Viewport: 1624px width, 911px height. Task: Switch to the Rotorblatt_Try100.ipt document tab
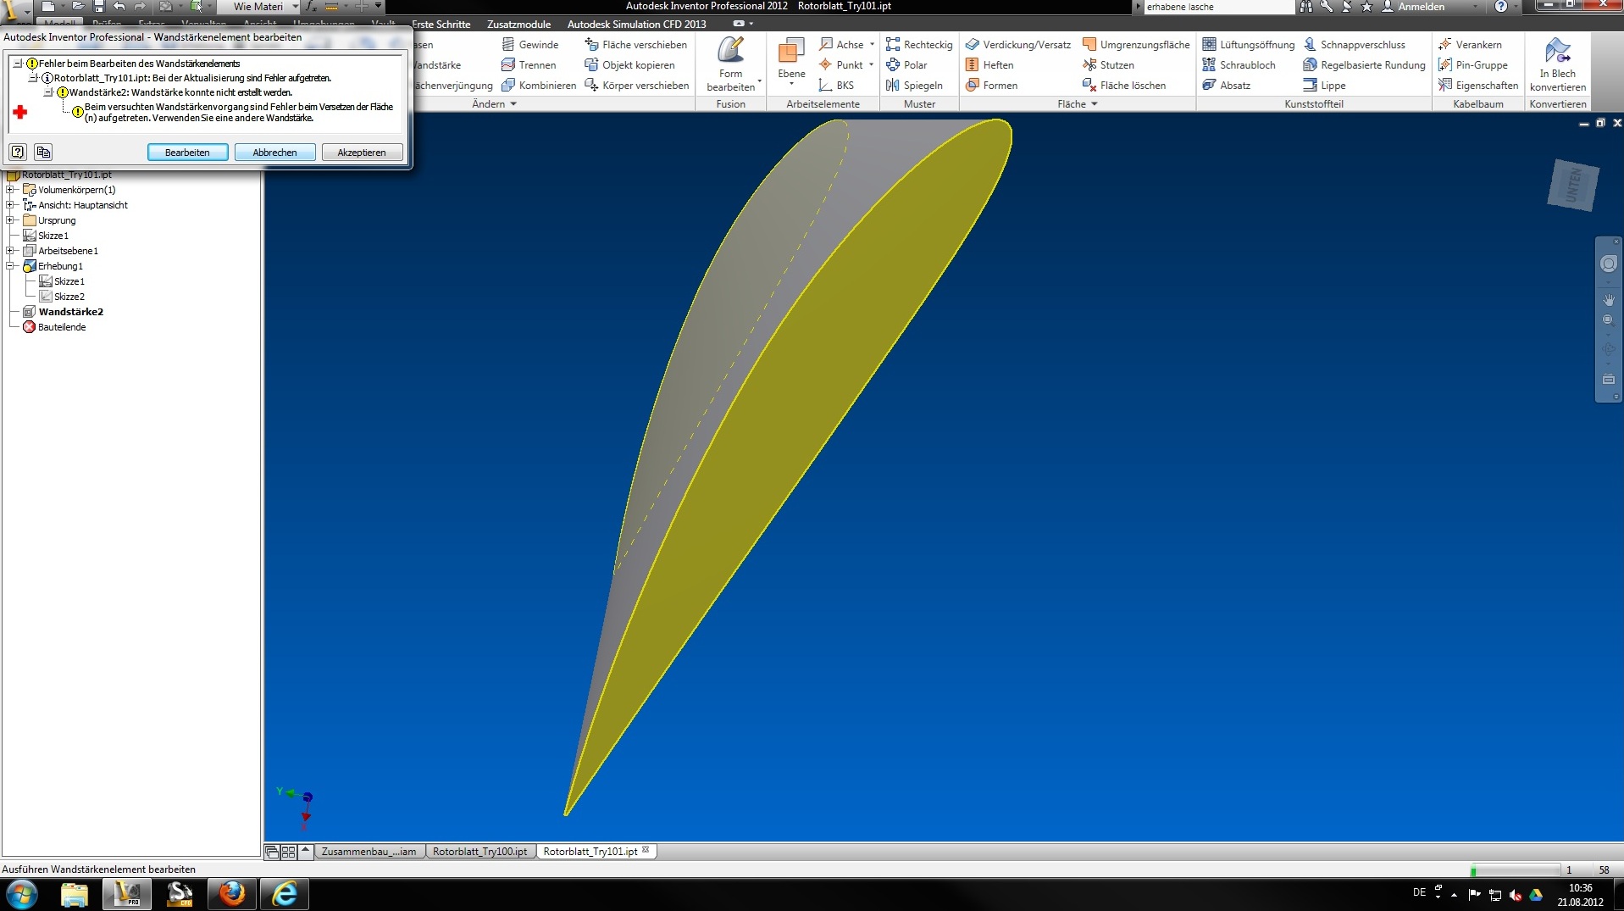479,852
